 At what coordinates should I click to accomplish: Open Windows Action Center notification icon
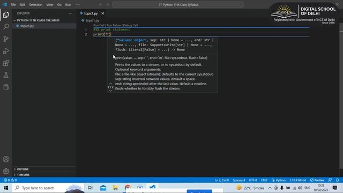point(334,188)
